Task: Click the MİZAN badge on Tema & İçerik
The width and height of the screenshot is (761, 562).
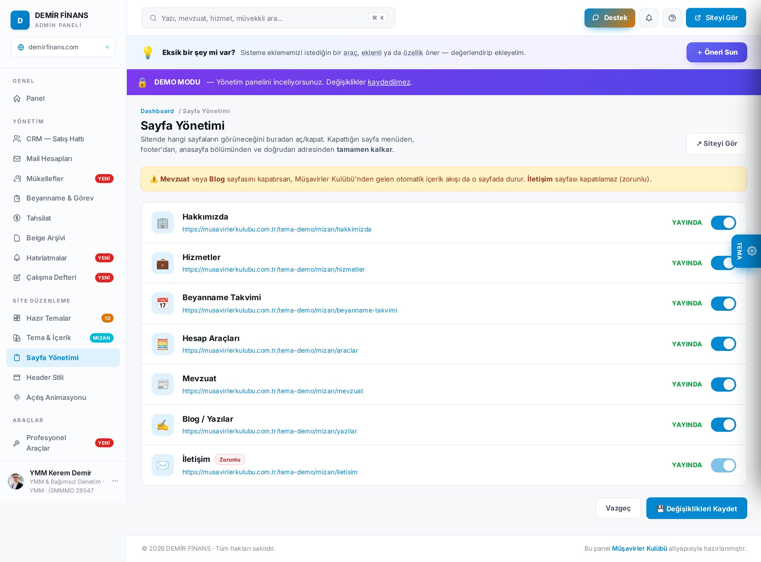Action: tap(101, 338)
